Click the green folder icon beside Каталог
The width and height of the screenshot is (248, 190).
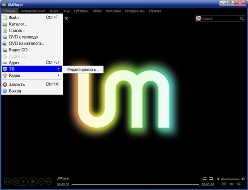tap(5, 24)
